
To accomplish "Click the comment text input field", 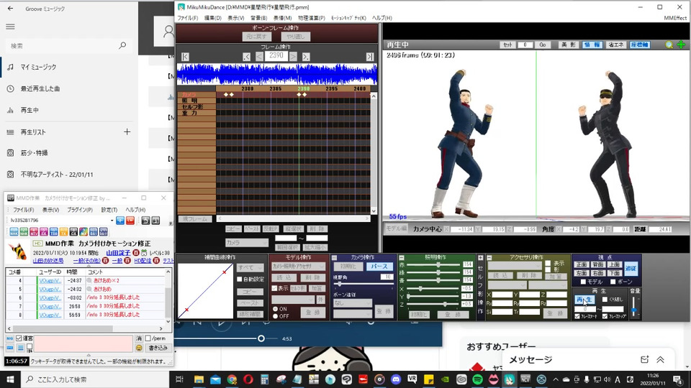I will (x=83, y=343).
